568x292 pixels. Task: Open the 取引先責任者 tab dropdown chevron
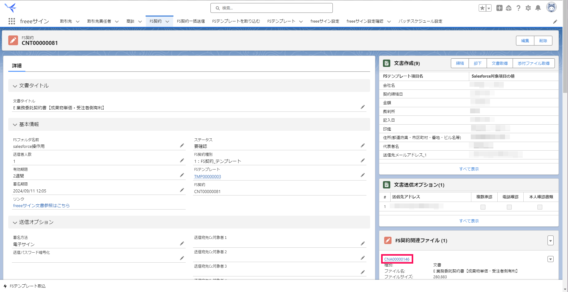tap(117, 22)
